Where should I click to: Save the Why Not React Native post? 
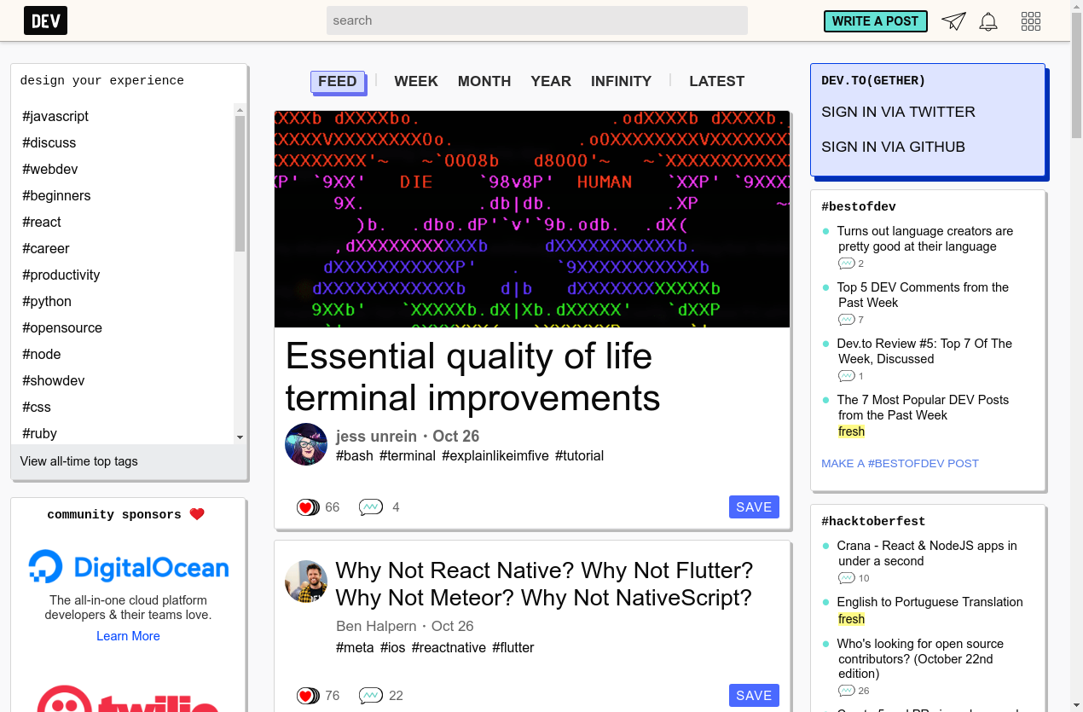point(754,696)
